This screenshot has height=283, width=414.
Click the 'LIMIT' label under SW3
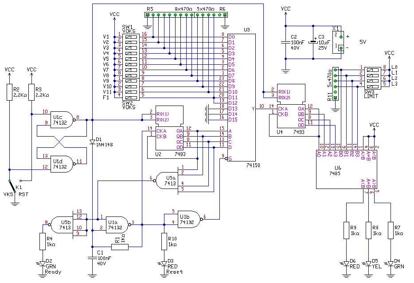coord(371,96)
